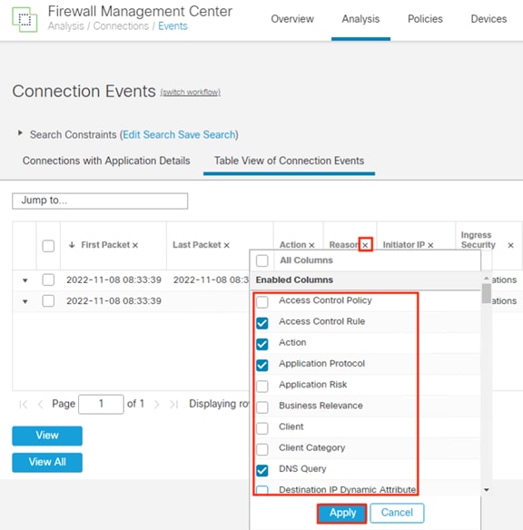Uncheck the DNS Query column
This screenshot has height=530, width=523.
[x=262, y=470]
